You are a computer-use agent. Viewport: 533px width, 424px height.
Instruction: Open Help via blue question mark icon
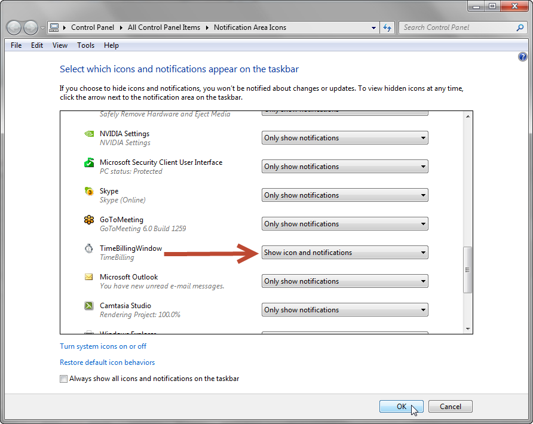coord(523,57)
